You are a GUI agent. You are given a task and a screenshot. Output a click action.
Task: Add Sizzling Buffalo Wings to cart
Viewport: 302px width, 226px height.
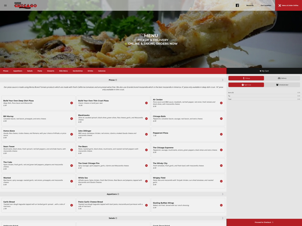[221, 205]
